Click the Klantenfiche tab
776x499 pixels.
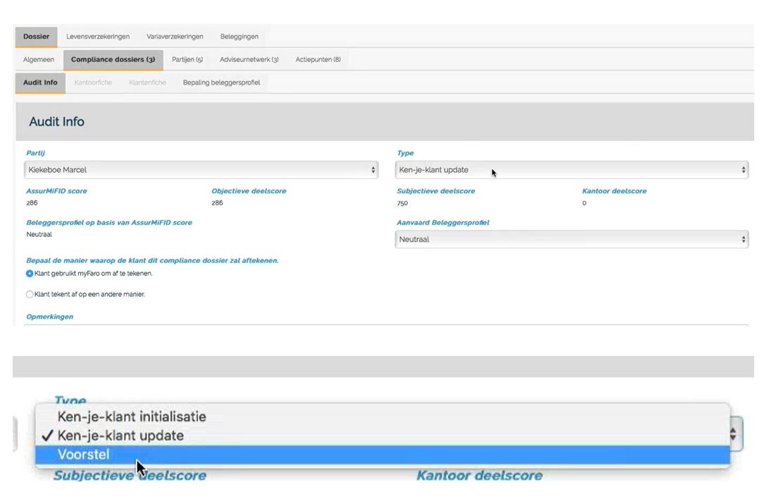(x=147, y=82)
